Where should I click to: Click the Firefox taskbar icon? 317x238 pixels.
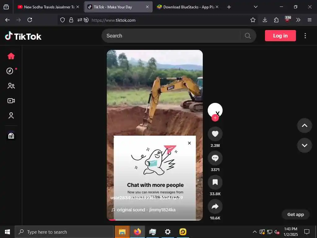137,232
